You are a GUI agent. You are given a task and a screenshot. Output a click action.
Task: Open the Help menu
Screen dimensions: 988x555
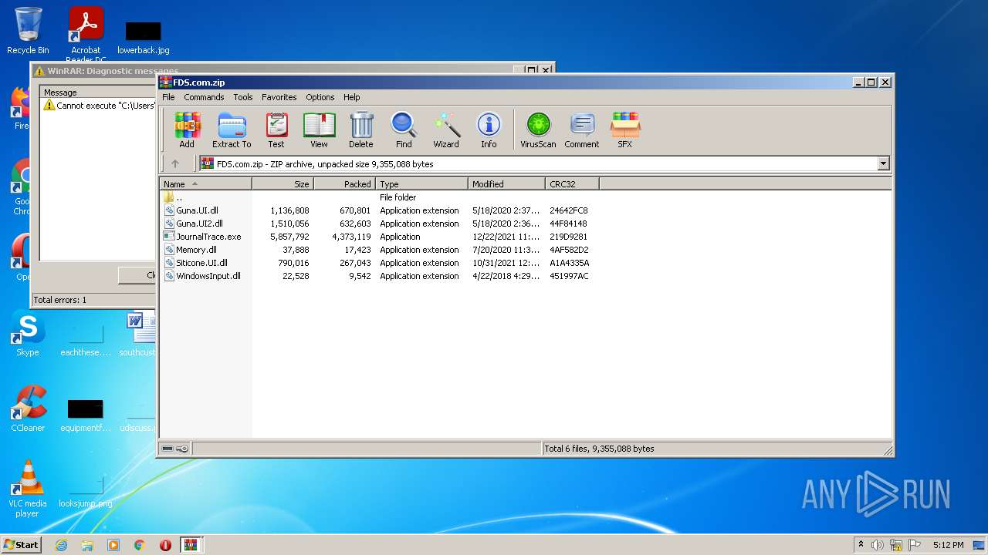click(351, 97)
